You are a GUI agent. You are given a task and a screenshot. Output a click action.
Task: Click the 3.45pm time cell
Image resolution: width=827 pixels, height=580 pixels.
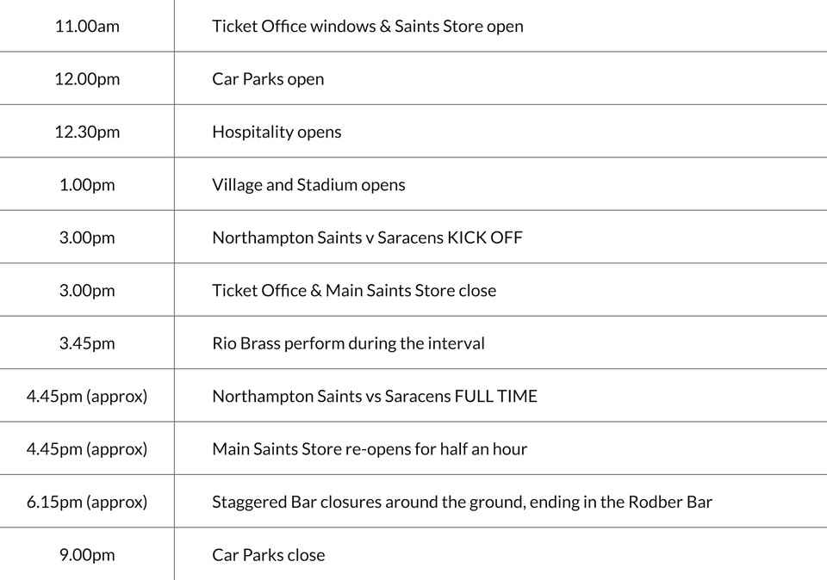pyautogui.click(x=87, y=343)
